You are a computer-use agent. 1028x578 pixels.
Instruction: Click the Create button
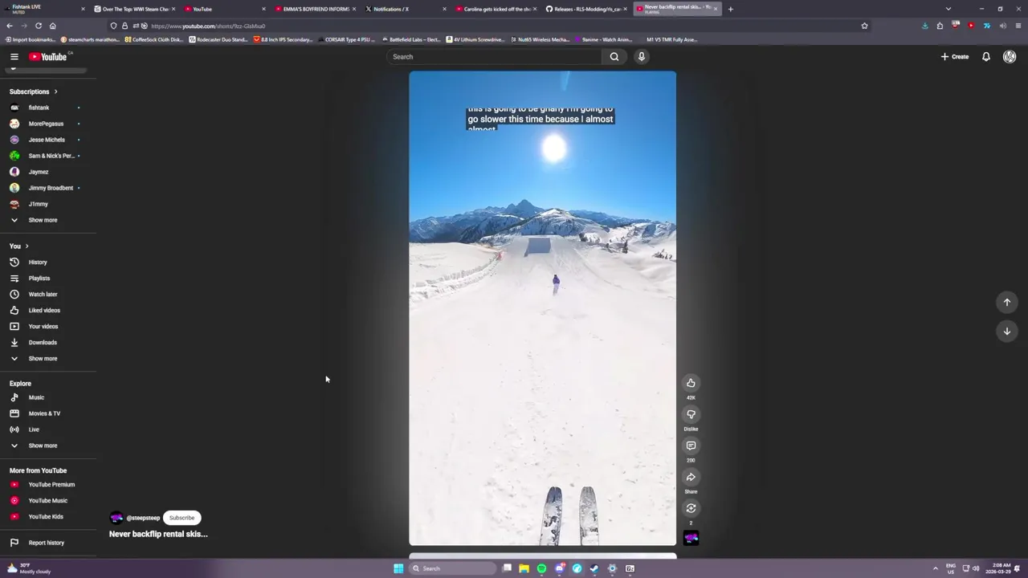[955, 56]
